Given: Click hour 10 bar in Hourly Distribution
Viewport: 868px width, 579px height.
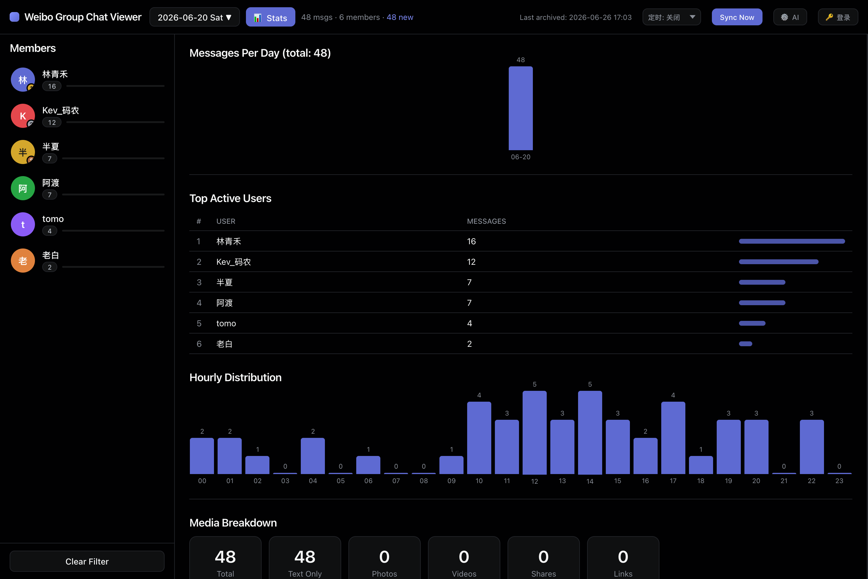Looking at the screenshot, I should pos(479,438).
